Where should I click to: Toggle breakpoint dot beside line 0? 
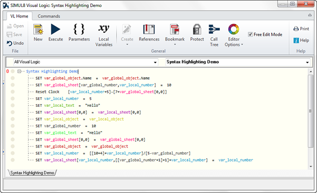13,71
